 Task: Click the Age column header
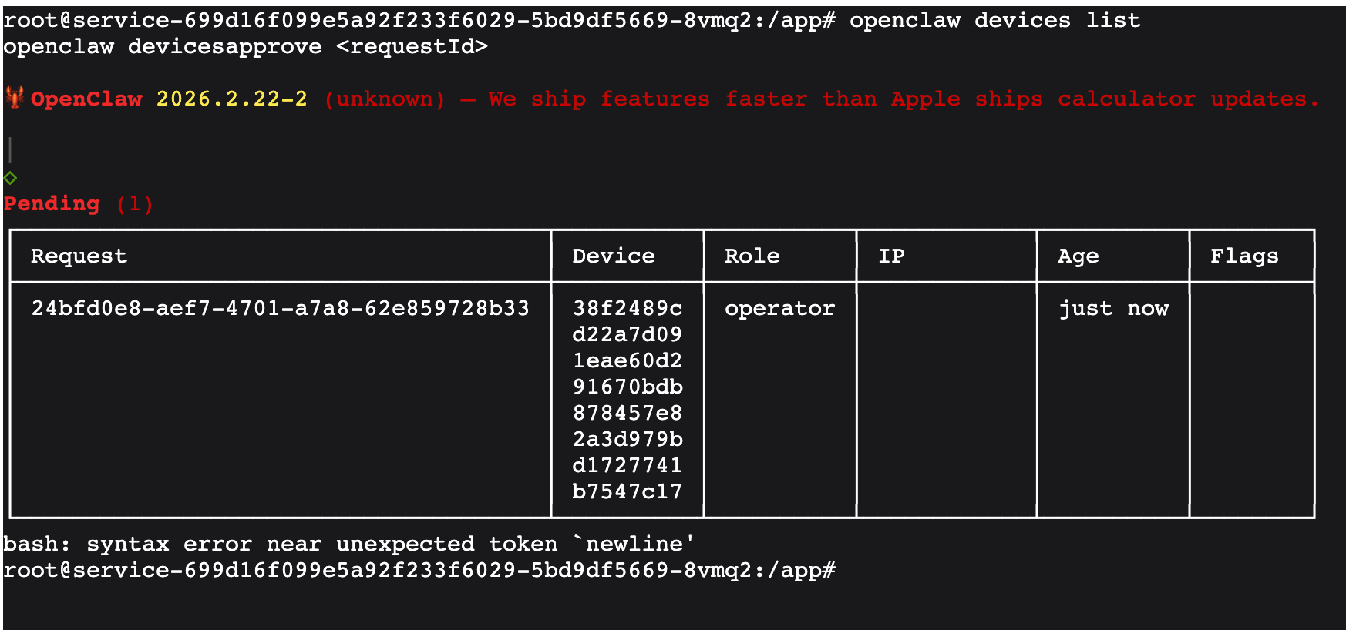tap(1078, 256)
